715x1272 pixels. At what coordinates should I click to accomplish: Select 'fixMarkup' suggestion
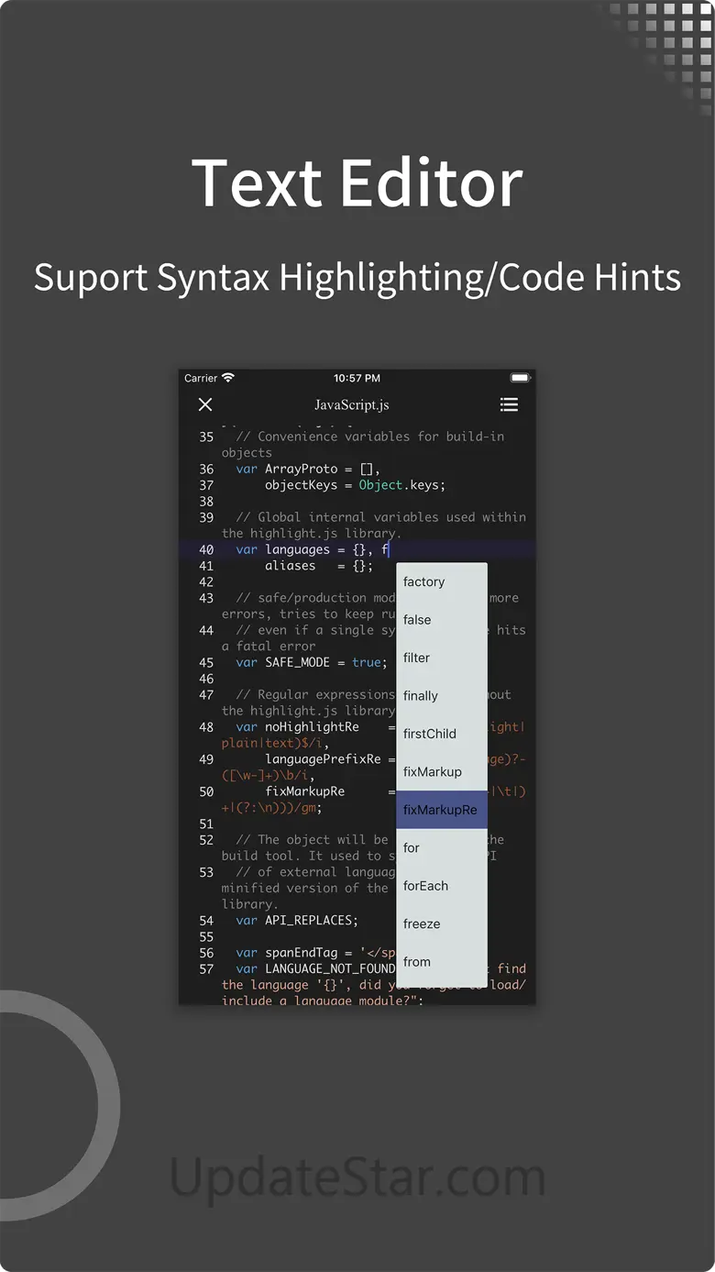[441, 772]
